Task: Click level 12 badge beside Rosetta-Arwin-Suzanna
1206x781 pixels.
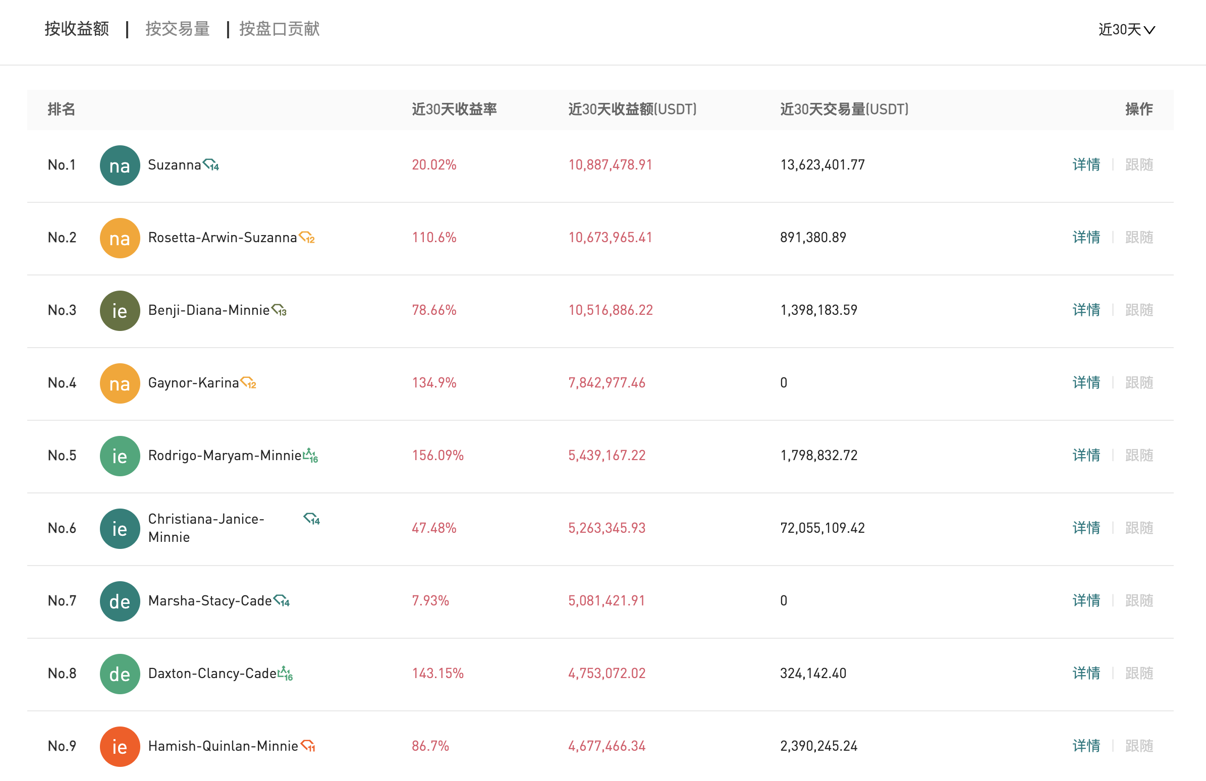Action: click(x=307, y=237)
